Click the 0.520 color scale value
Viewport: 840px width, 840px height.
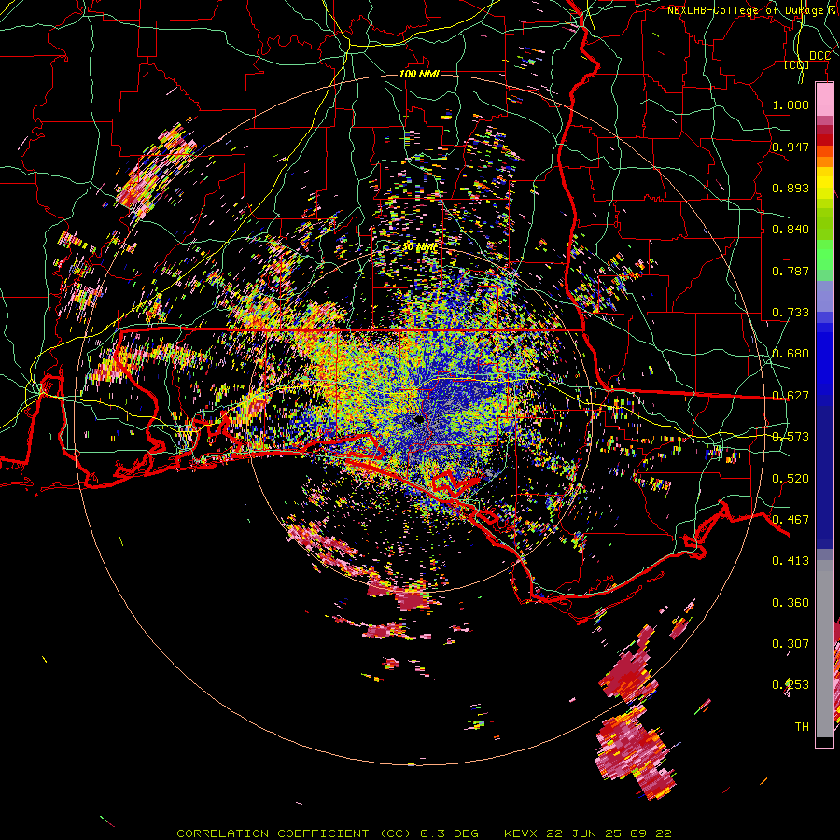click(791, 479)
